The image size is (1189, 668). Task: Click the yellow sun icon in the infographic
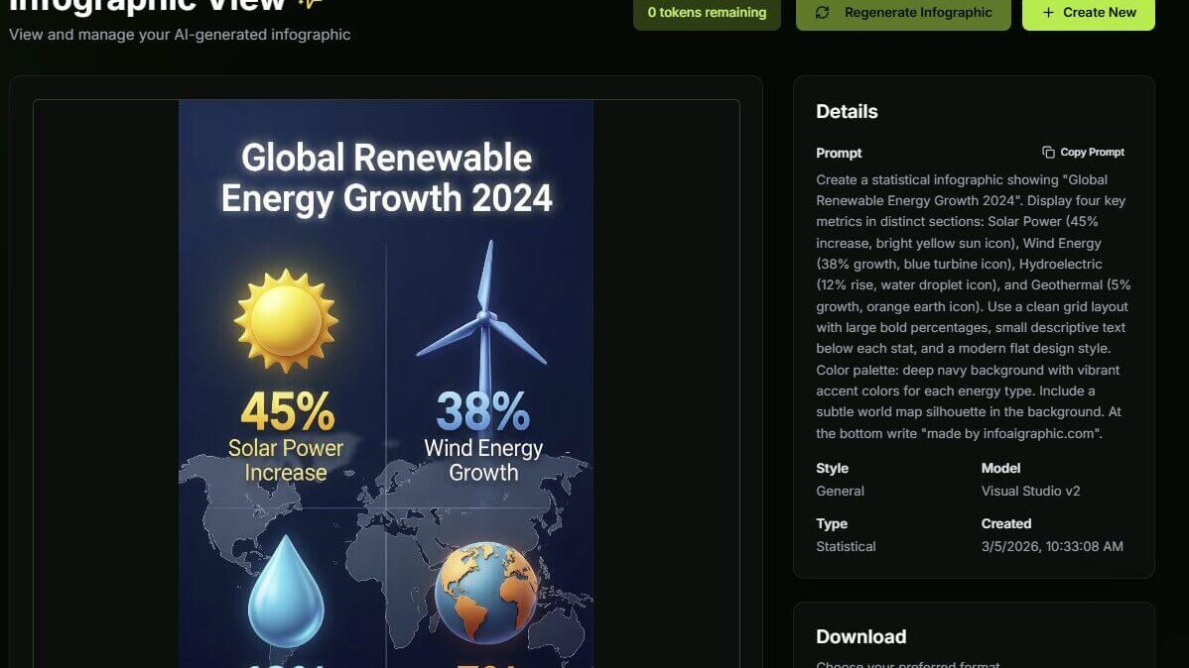[286, 321]
